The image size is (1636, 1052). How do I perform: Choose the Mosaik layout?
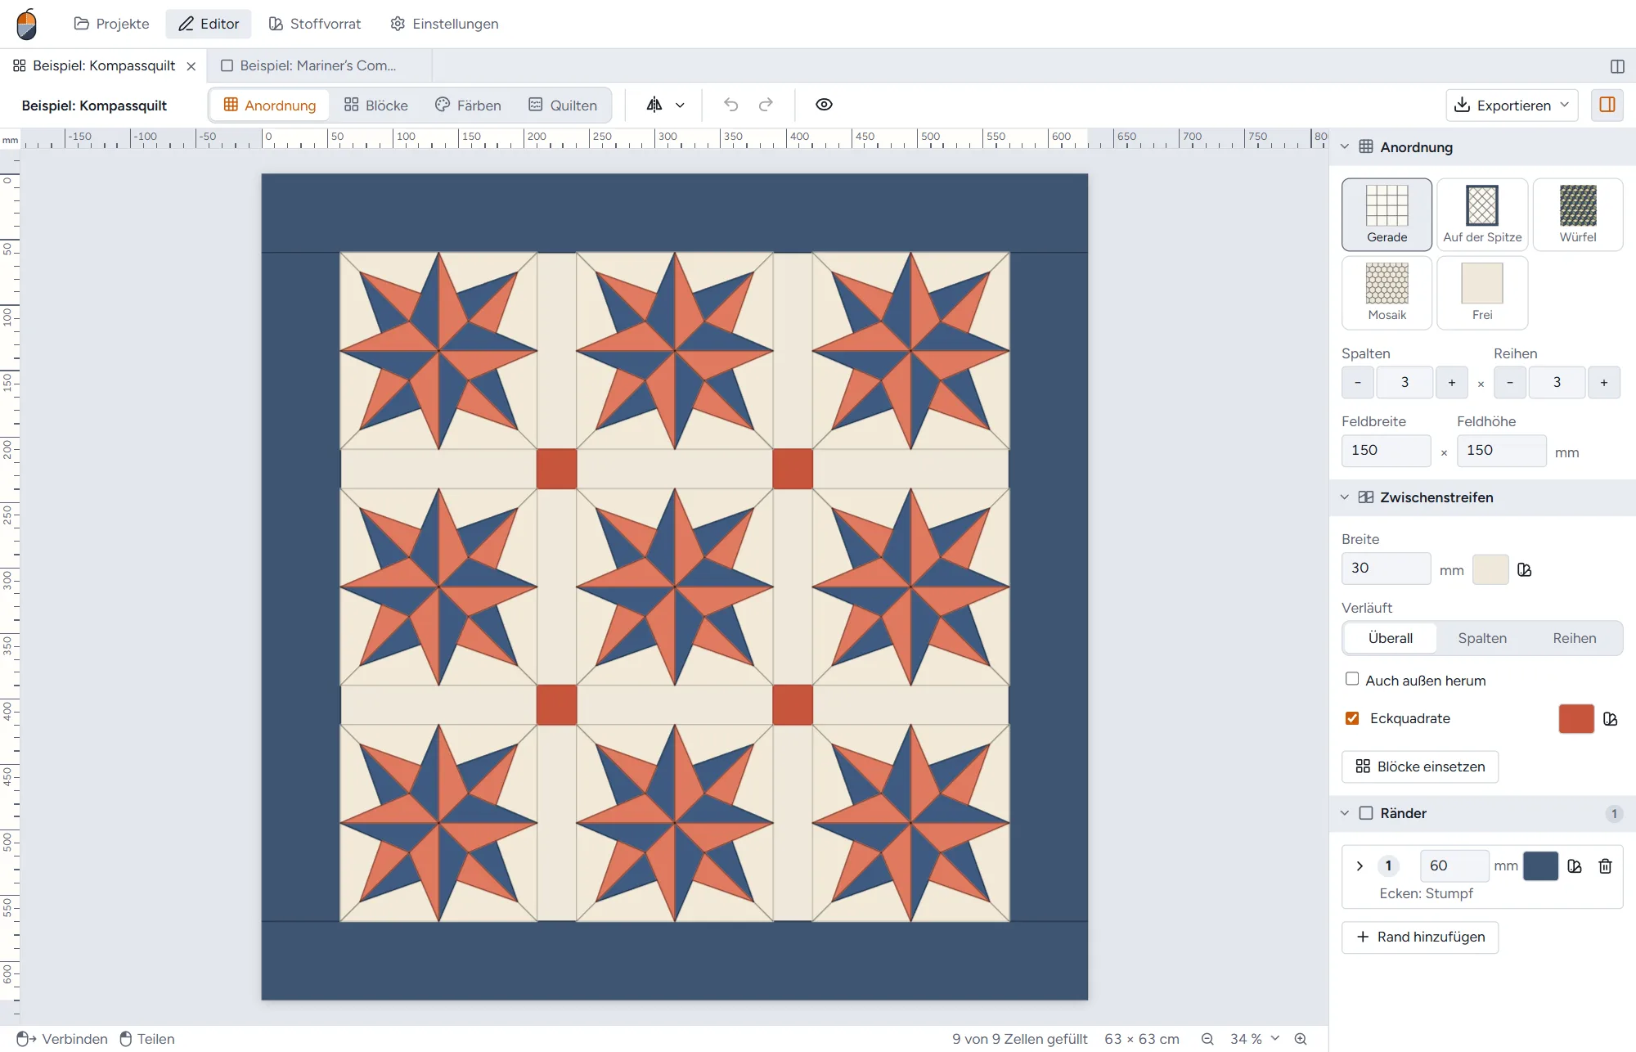(x=1387, y=293)
